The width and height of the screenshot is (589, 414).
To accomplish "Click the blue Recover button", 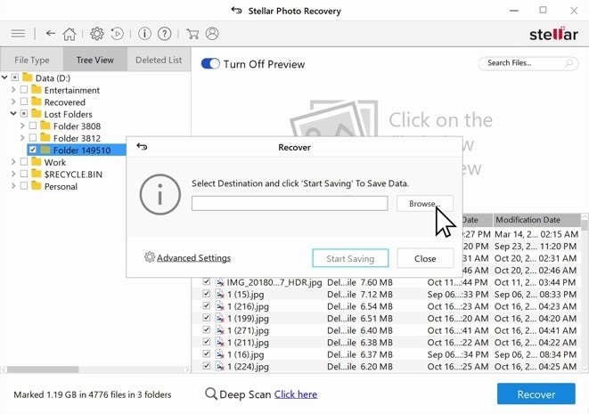I will (x=536, y=394).
